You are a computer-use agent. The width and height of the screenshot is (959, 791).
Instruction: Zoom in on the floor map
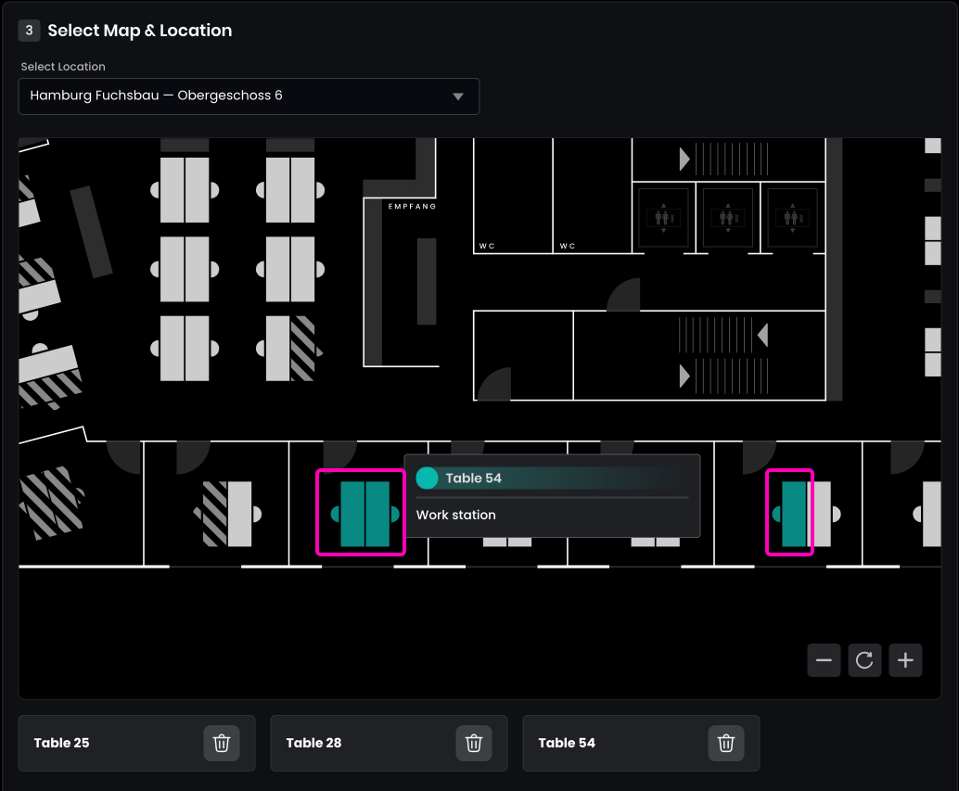905,660
